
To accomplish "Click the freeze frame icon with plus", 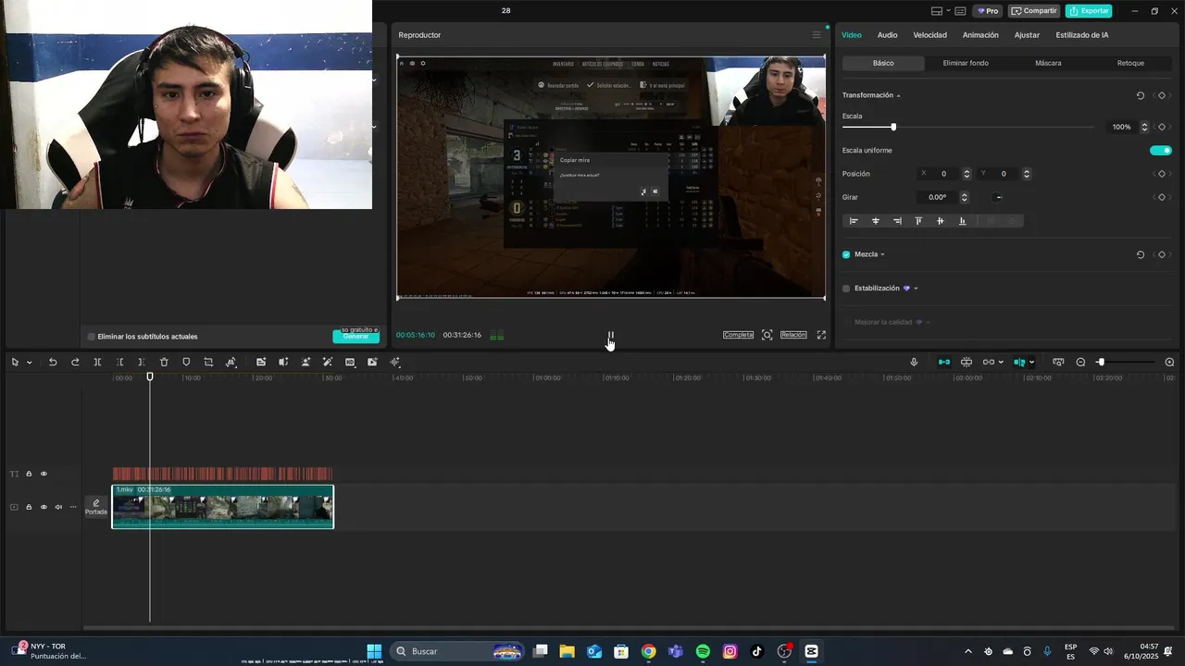I will tap(261, 363).
